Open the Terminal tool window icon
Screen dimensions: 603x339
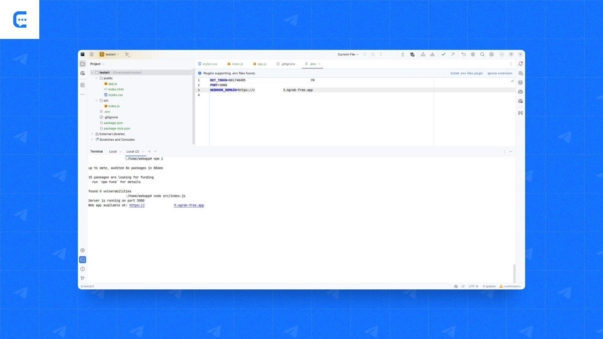click(x=83, y=260)
